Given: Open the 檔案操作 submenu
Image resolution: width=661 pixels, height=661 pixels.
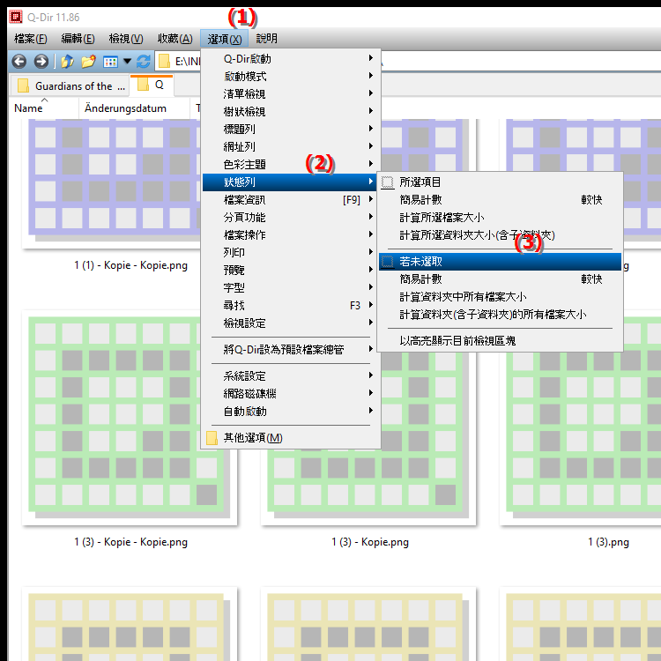Looking at the screenshot, I should pyautogui.click(x=291, y=234).
